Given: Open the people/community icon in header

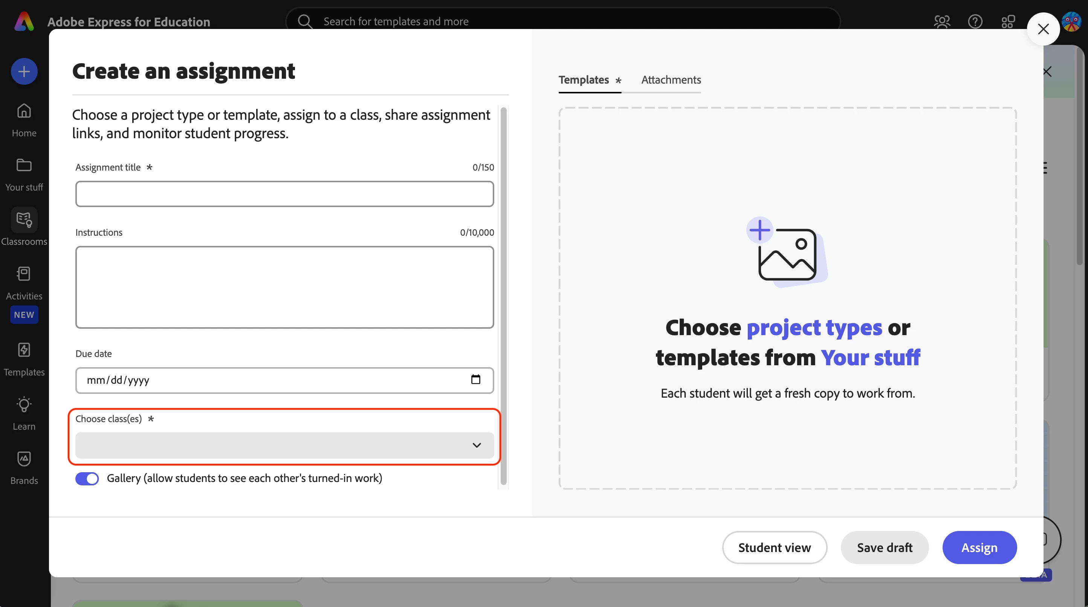Looking at the screenshot, I should point(942,21).
